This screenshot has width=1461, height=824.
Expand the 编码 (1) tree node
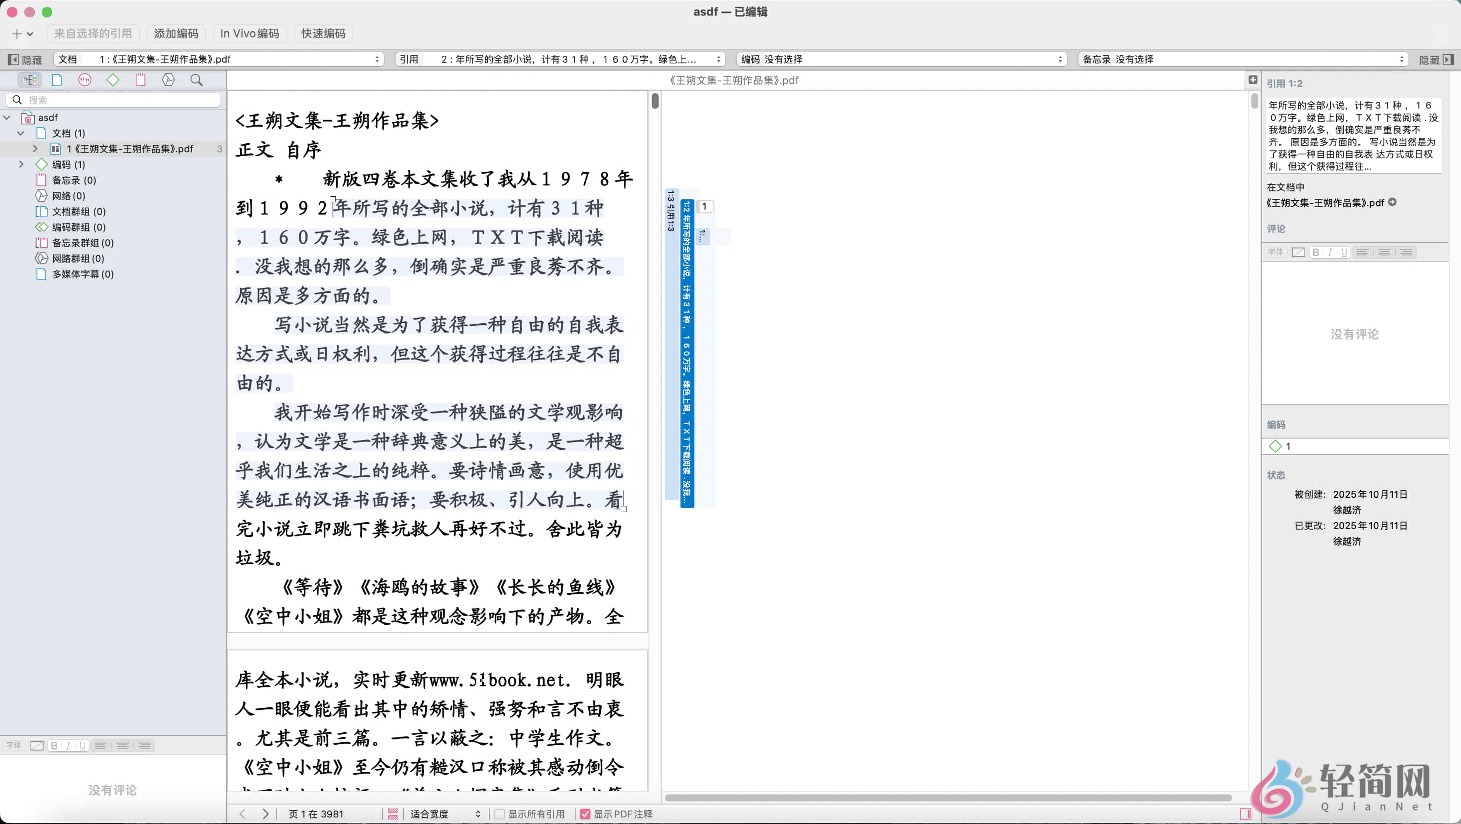(22, 164)
